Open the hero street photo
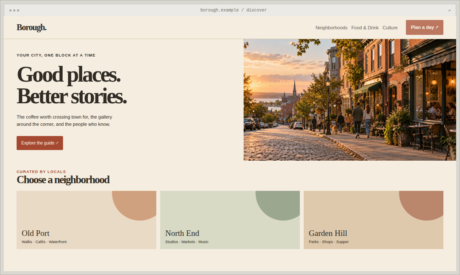This screenshot has height=275, width=460. [x=350, y=100]
